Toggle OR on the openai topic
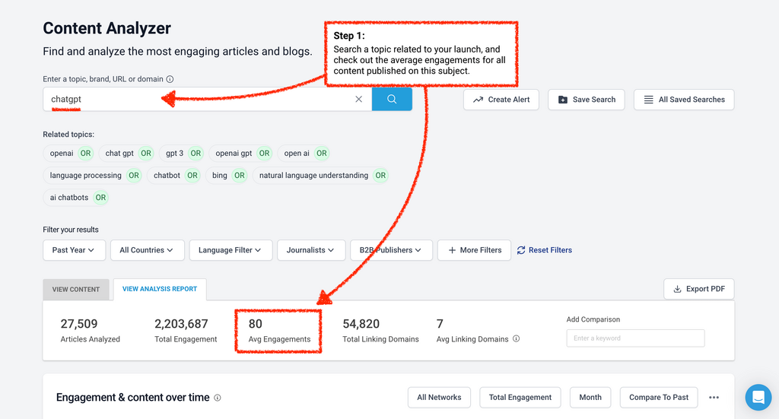779x419 pixels. pos(85,154)
